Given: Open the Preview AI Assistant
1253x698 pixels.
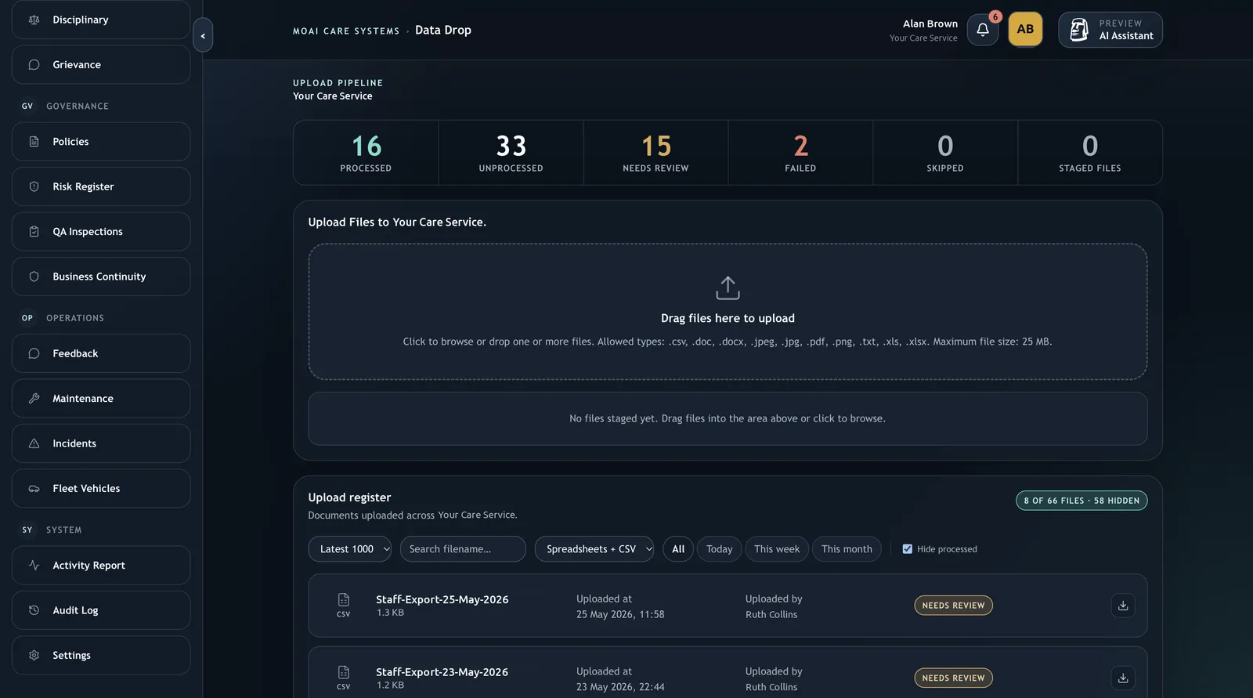Looking at the screenshot, I should coord(1110,30).
